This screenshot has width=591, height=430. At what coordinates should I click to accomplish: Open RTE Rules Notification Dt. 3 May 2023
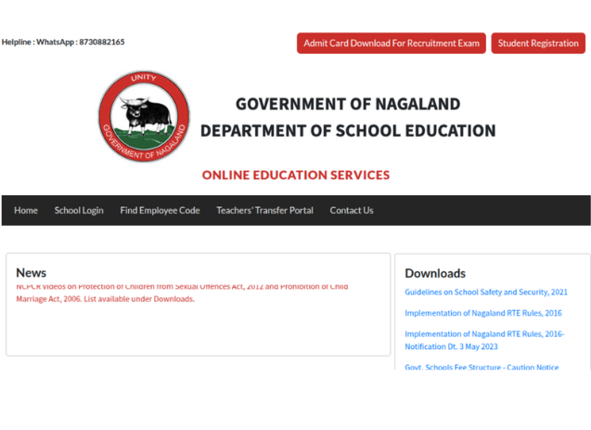tap(484, 340)
